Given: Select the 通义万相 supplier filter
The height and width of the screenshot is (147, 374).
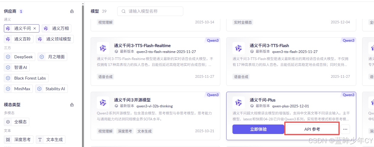Looking at the screenshot, I should (x=56, y=28).
